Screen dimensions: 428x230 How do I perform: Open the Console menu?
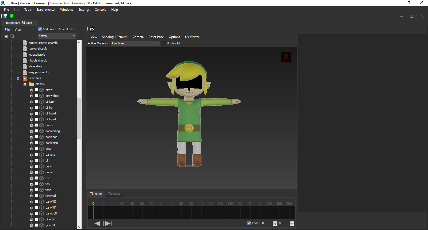click(100, 10)
